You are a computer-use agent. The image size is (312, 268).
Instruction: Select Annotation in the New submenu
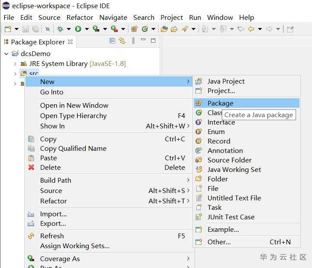(x=247, y=151)
